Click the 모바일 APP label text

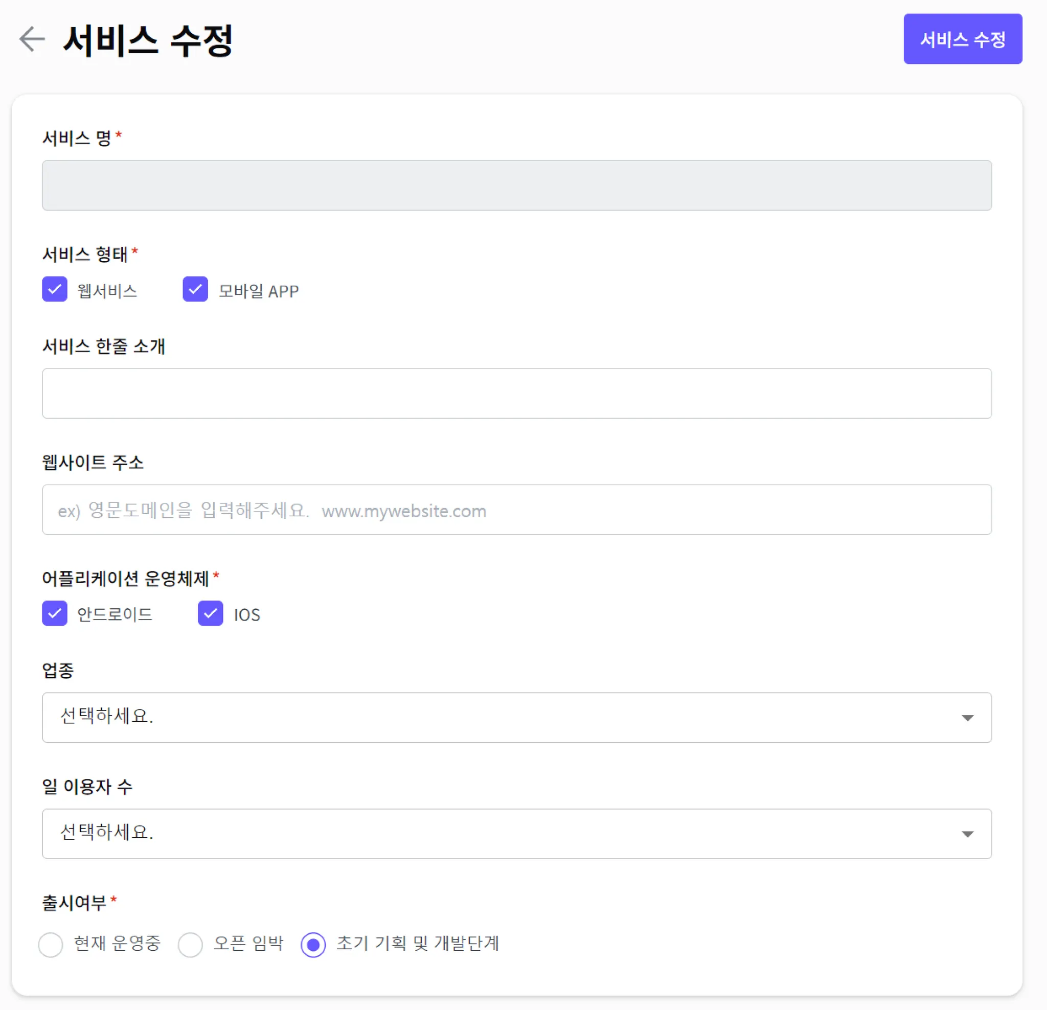click(x=259, y=291)
